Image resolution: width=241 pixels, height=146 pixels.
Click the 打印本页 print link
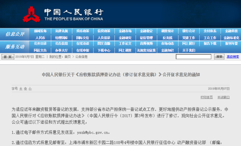pos(207,97)
